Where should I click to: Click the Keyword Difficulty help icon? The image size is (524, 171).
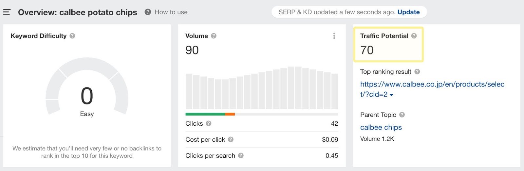tap(72, 36)
